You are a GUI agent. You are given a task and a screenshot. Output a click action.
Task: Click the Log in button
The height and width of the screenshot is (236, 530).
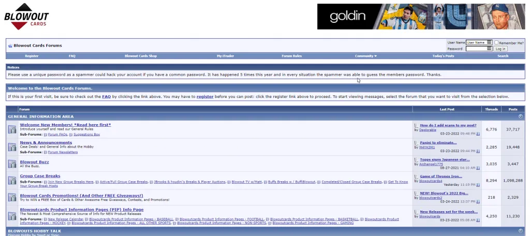[x=500, y=49]
